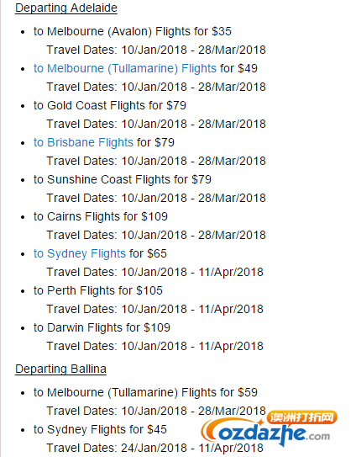Screen dimensions: 356x457
Task: Click the travel dates under Perth flights
Action: coord(154,309)
